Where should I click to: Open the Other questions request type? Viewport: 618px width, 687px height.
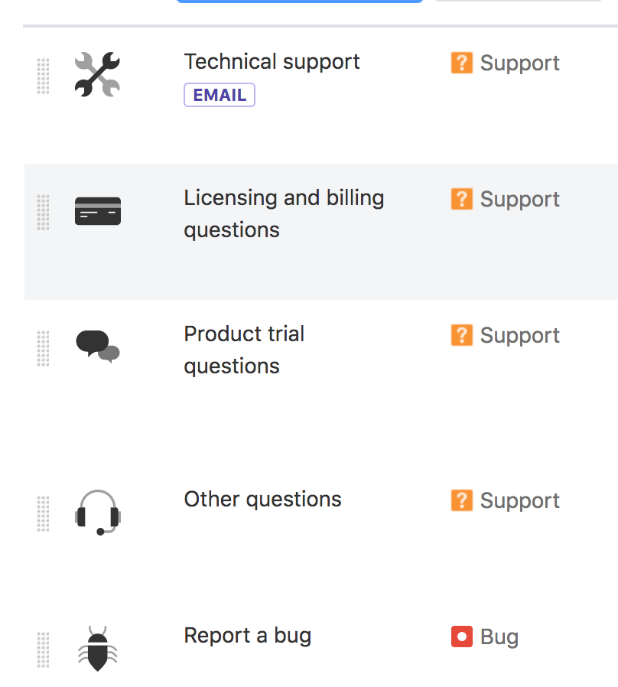(x=262, y=500)
